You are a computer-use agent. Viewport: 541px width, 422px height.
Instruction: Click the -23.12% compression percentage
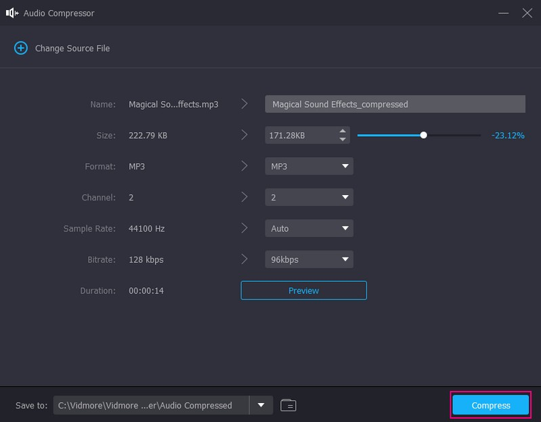pos(508,135)
